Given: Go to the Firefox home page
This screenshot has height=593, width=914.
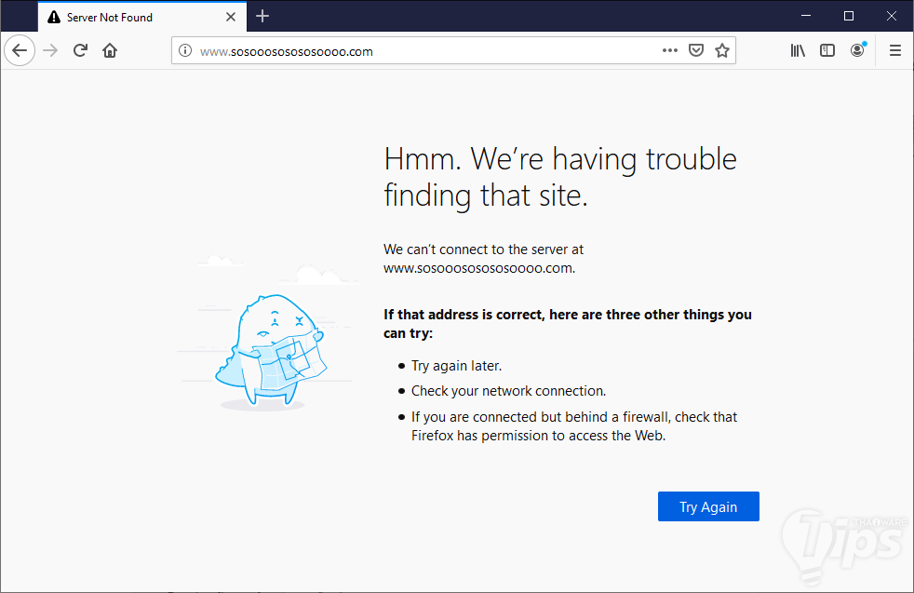Looking at the screenshot, I should click(x=110, y=51).
